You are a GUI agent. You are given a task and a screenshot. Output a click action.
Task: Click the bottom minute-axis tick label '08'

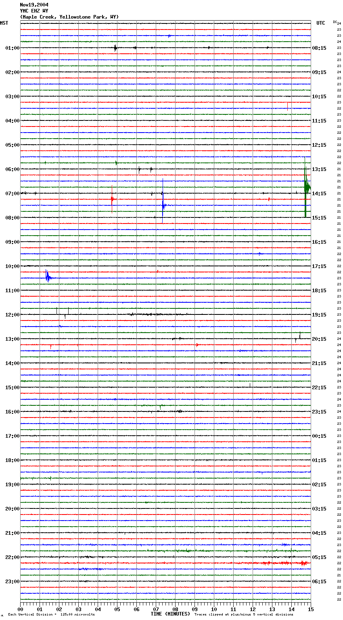175,609
